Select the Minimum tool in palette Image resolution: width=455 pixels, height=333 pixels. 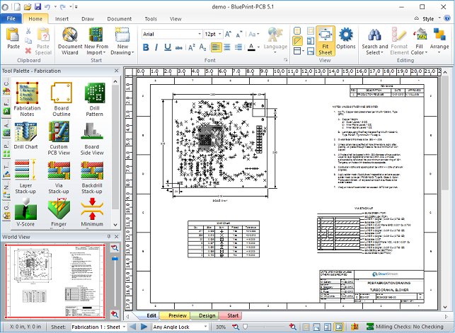coord(92,212)
